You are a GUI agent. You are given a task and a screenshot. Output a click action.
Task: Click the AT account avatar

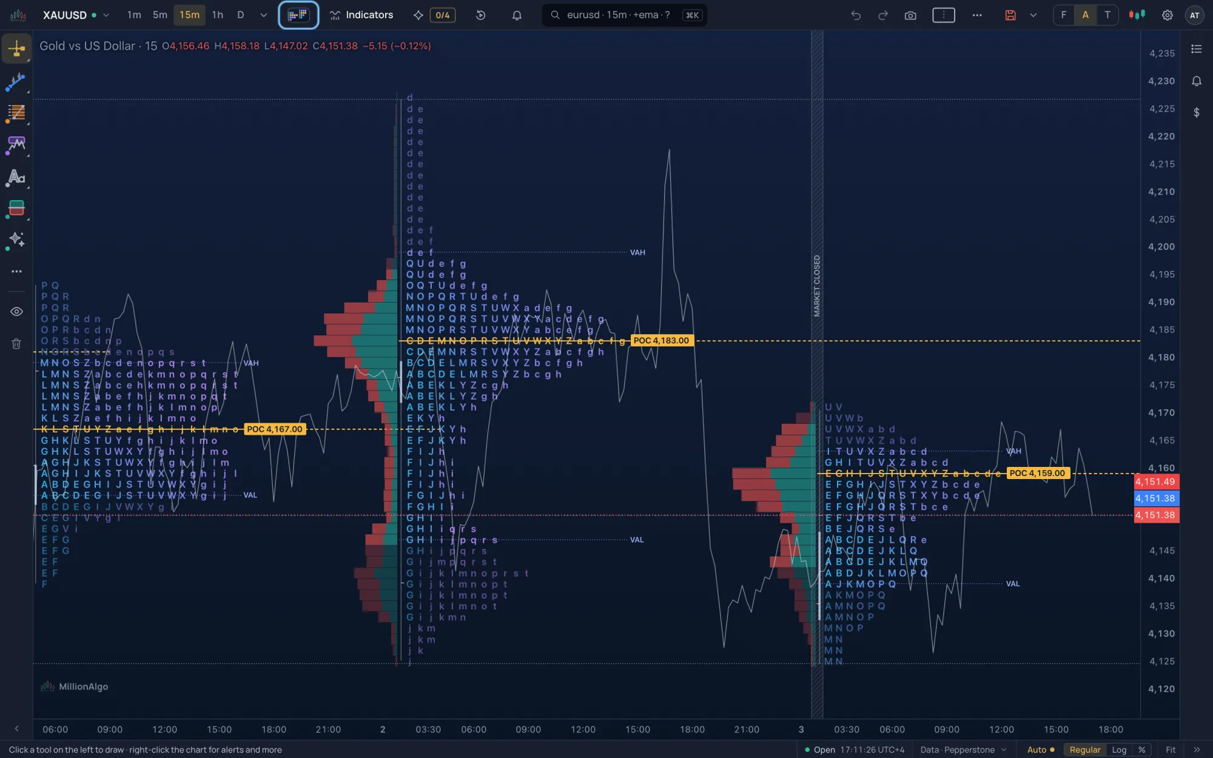1195,15
